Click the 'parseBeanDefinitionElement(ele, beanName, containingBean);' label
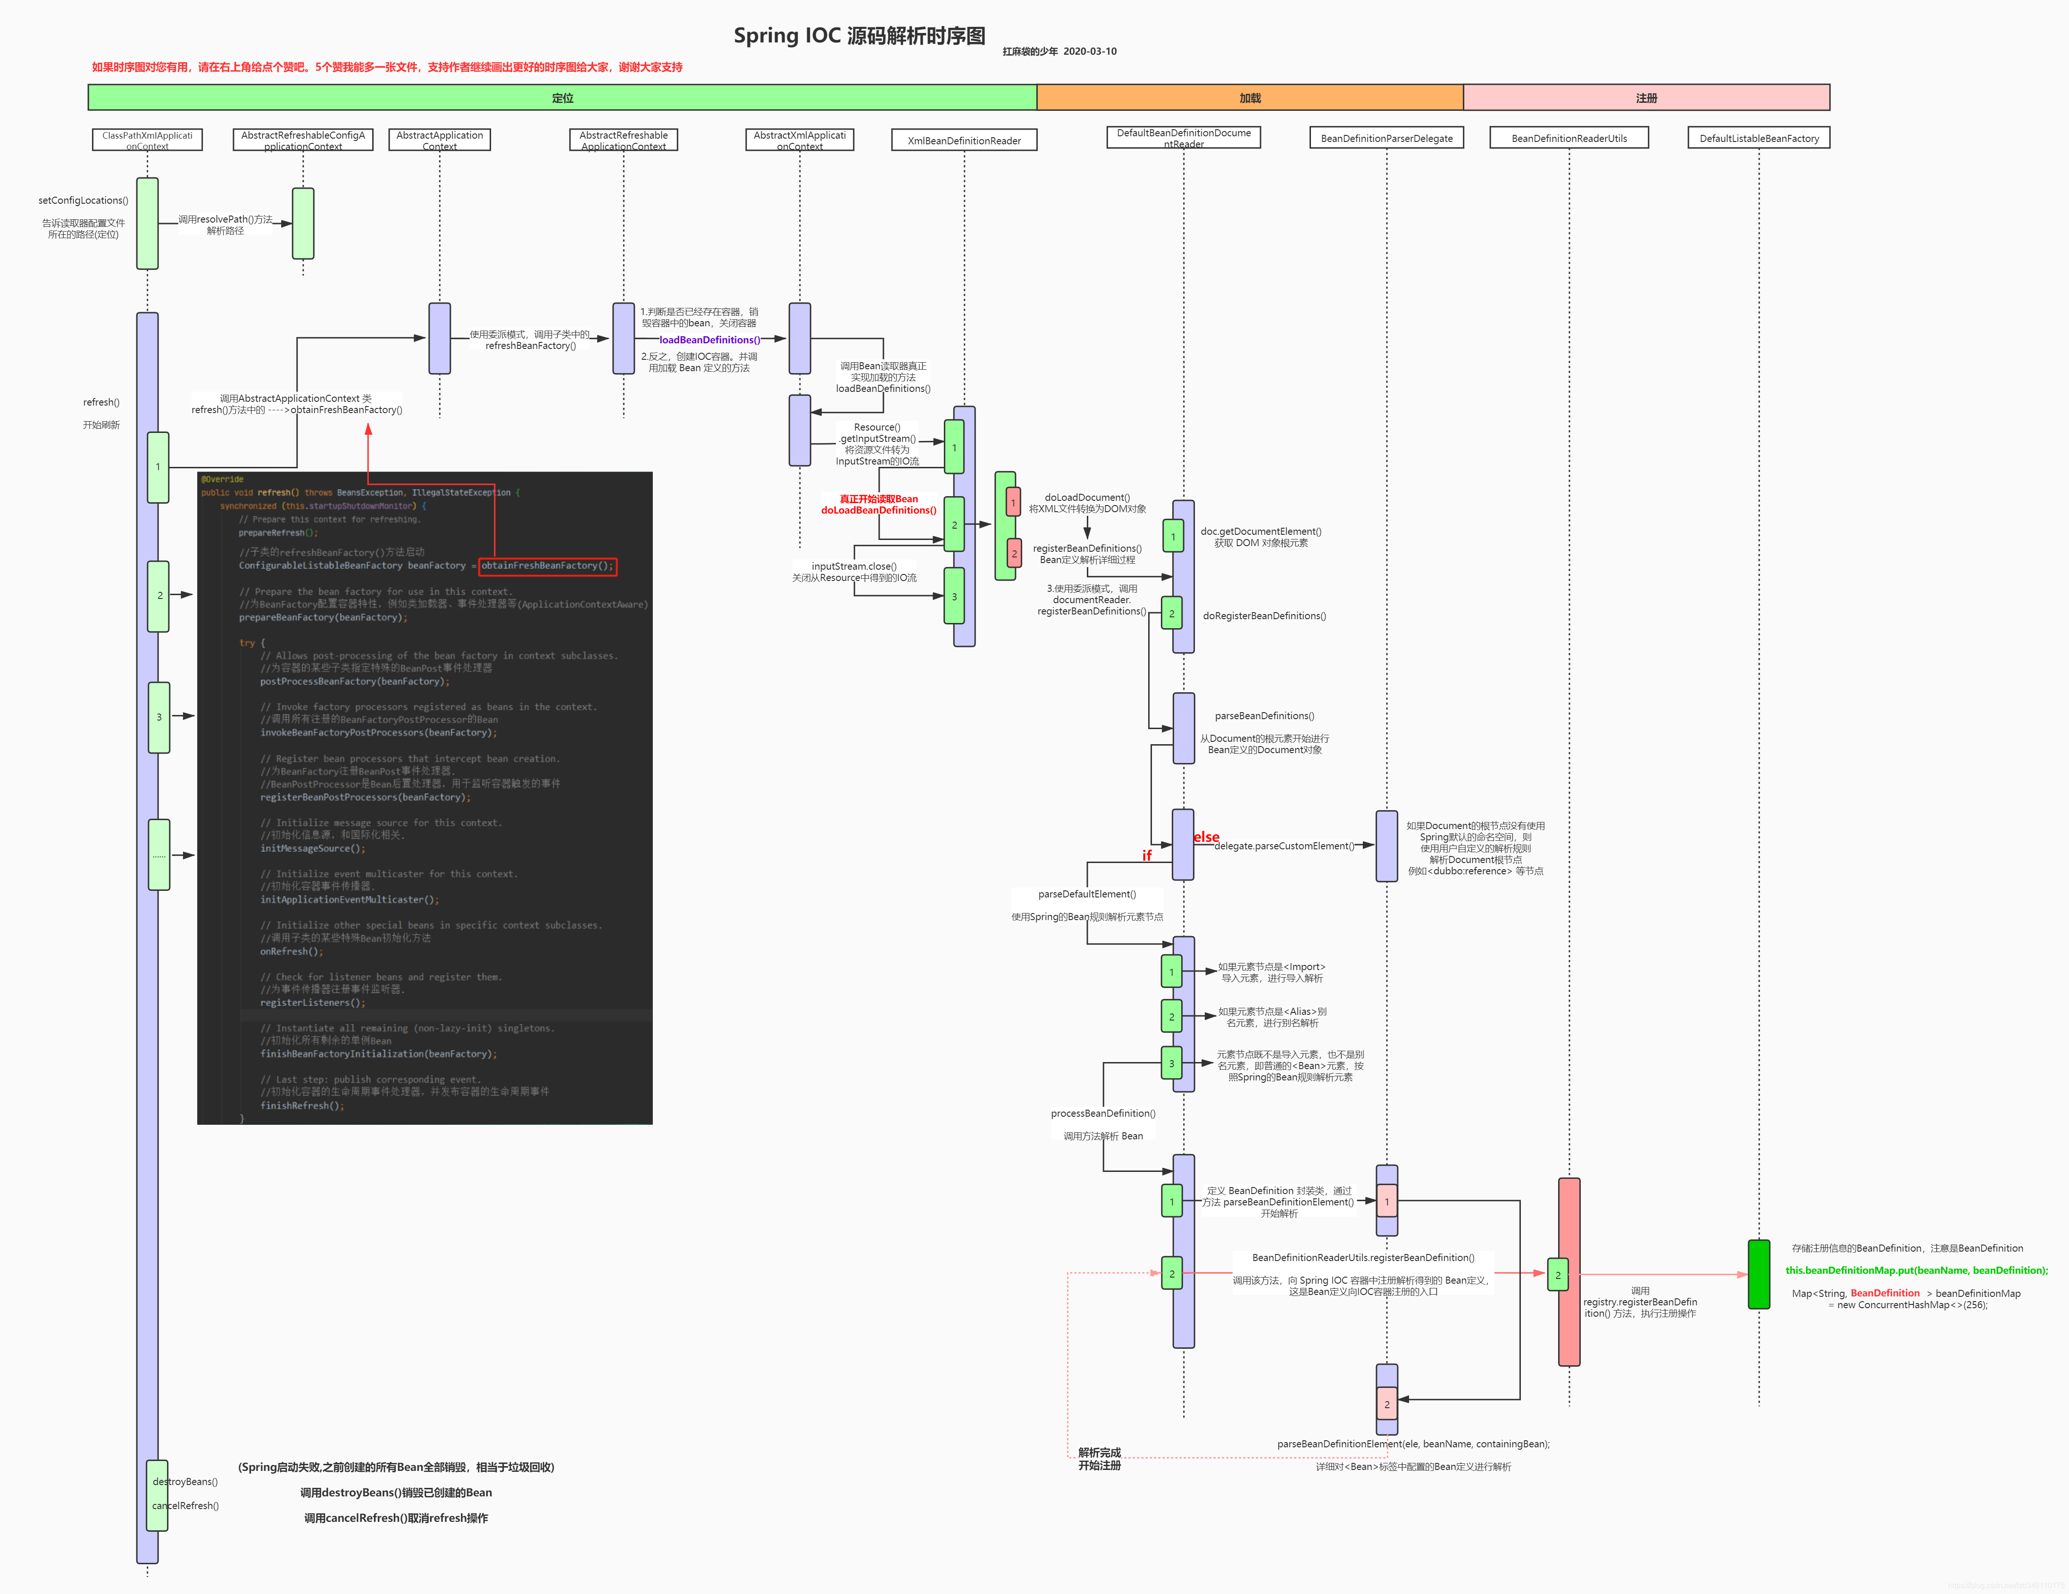Screen dimensions: 2069x1594 pos(1413,1445)
